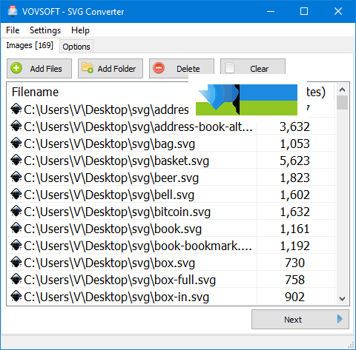Switch to the Options tab
The width and height of the screenshot is (356, 350).
point(76,47)
